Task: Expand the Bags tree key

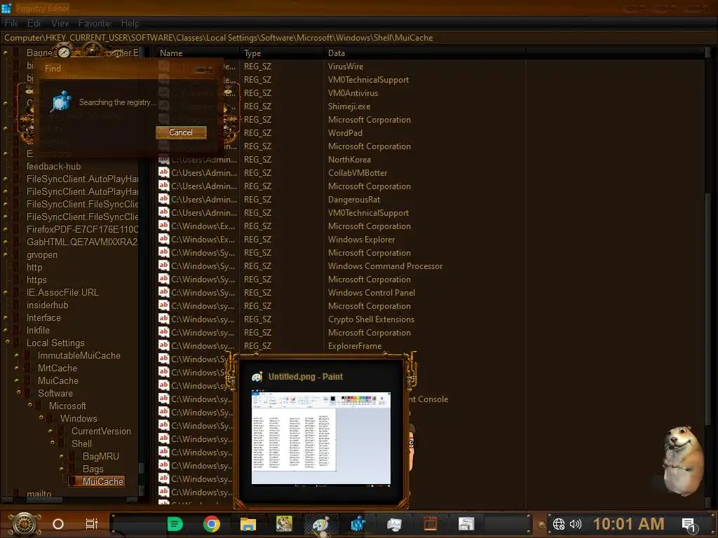Action: [x=62, y=469]
